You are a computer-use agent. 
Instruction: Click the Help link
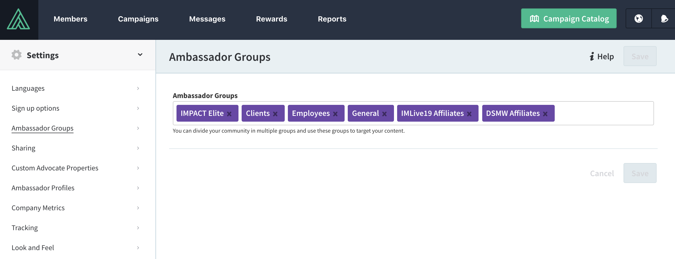[x=601, y=56]
